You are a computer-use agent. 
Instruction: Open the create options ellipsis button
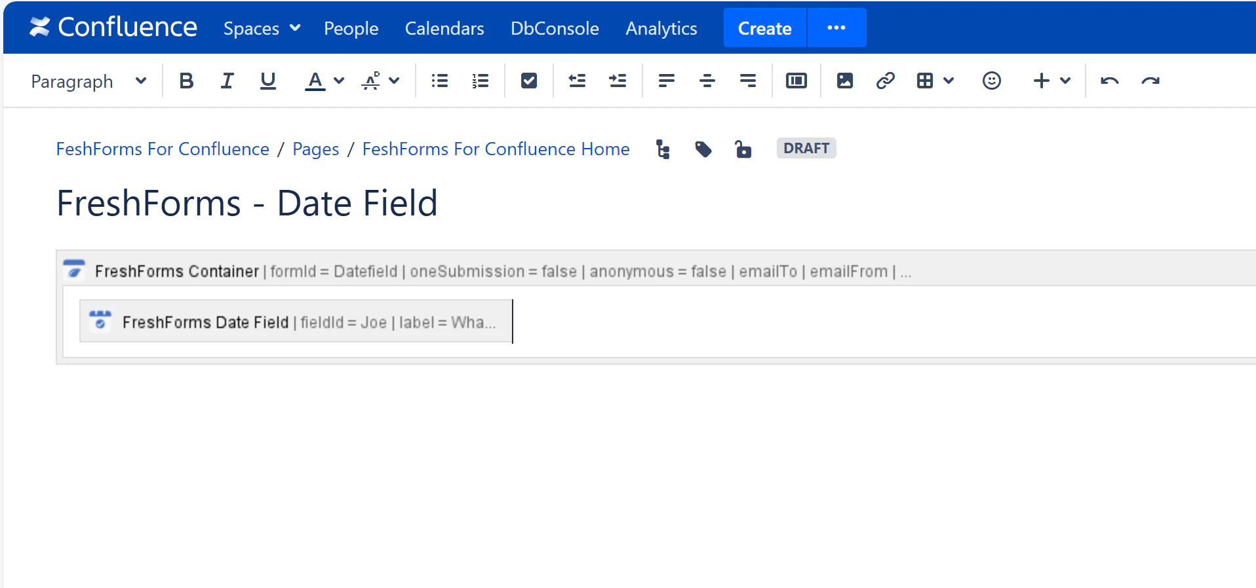(836, 28)
